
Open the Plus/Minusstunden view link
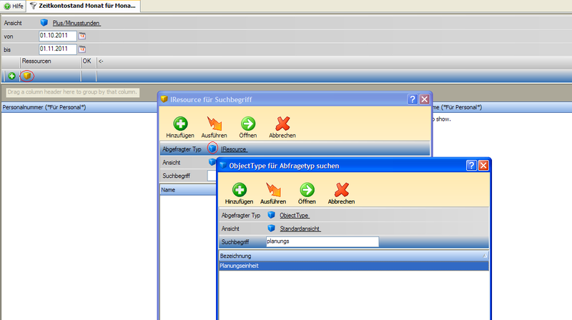[76, 23]
